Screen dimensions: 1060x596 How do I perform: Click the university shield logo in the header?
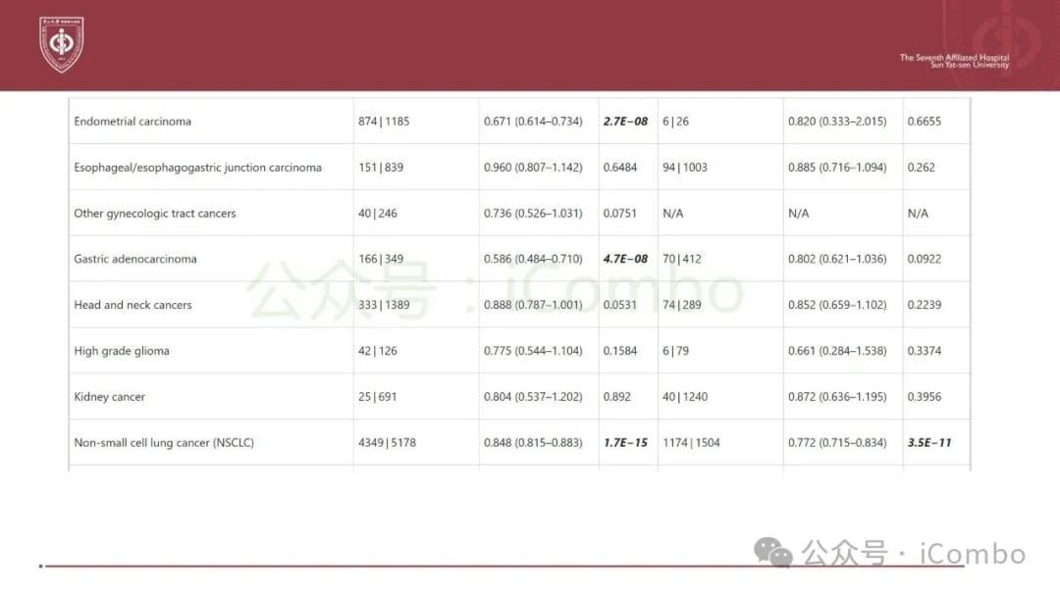click(x=61, y=44)
